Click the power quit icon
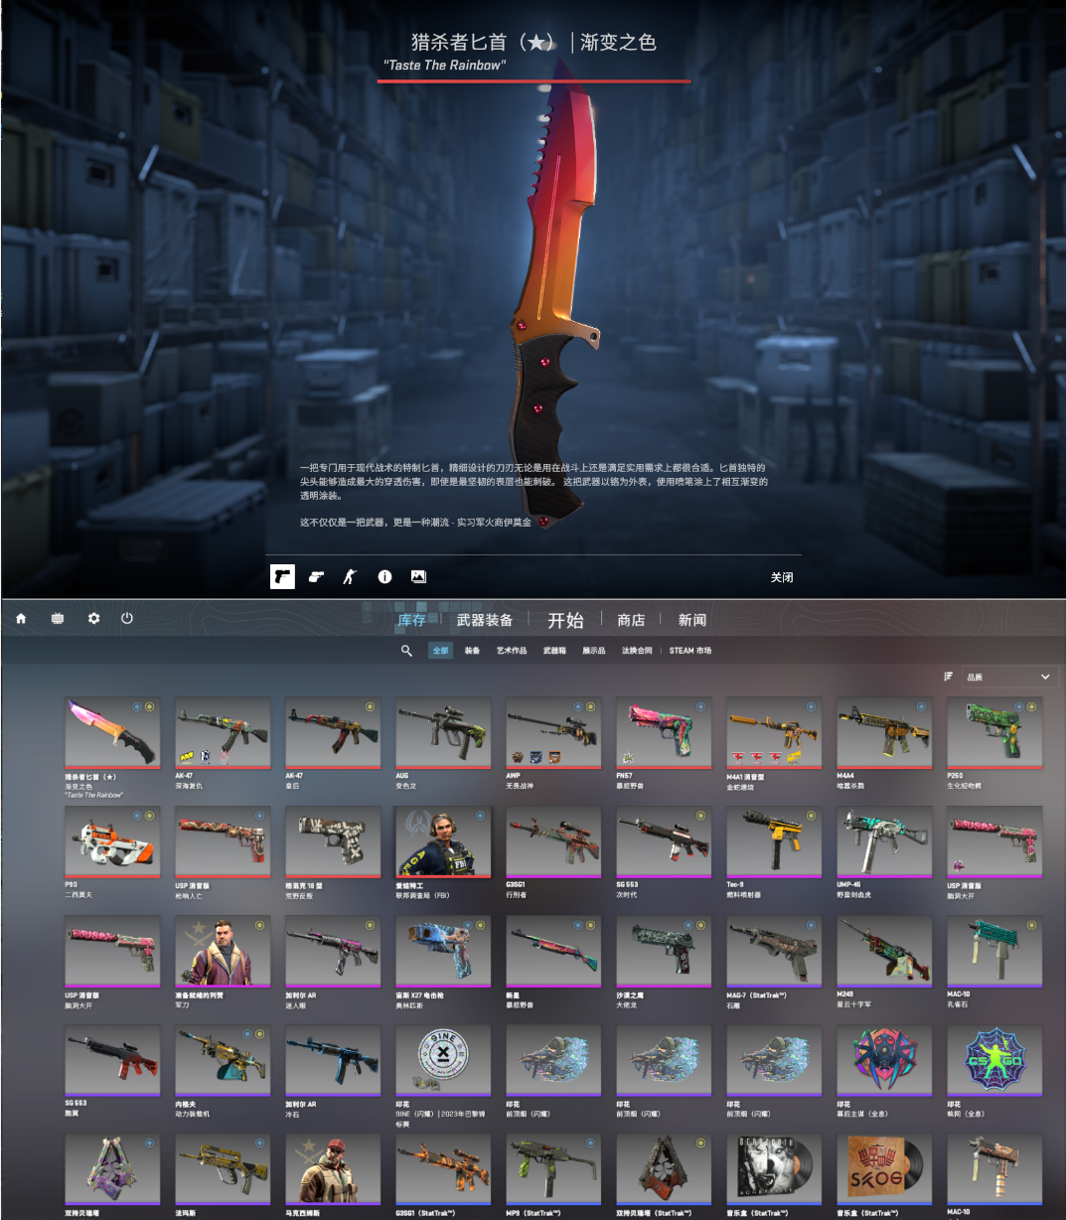This screenshot has width=1066, height=1220. [x=127, y=618]
